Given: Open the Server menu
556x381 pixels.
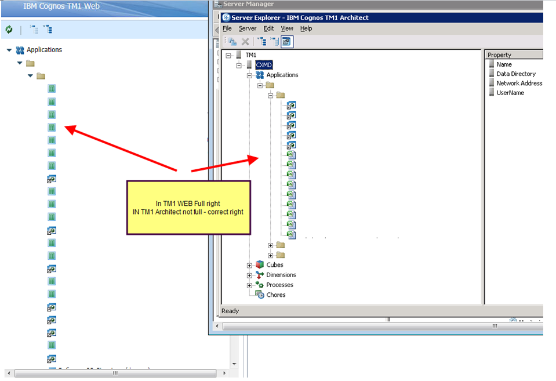Looking at the screenshot, I should (x=247, y=28).
